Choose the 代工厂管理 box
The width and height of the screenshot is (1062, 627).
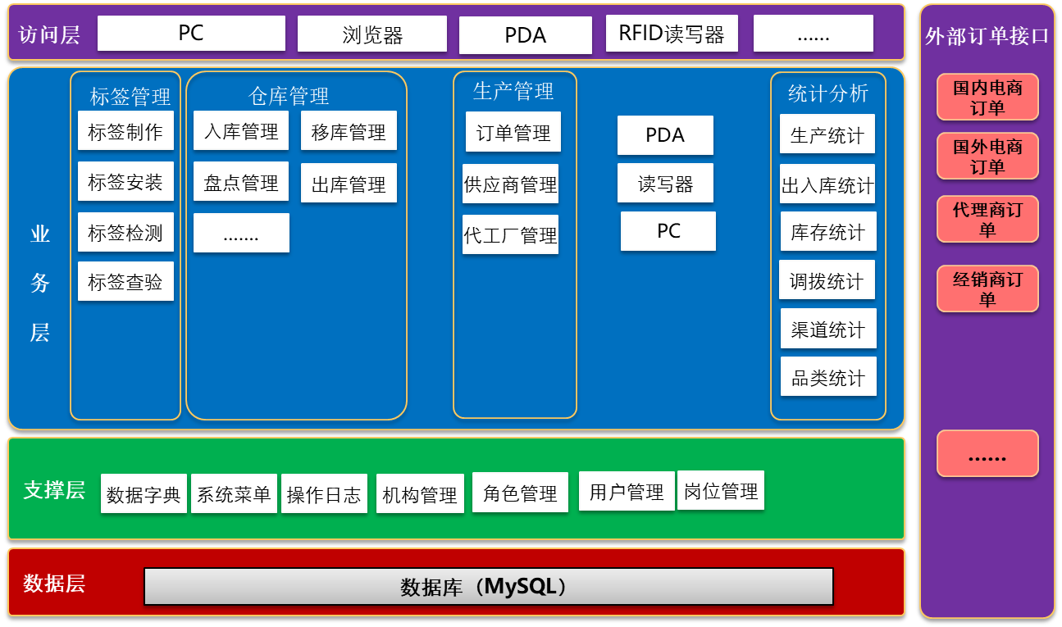(510, 234)
